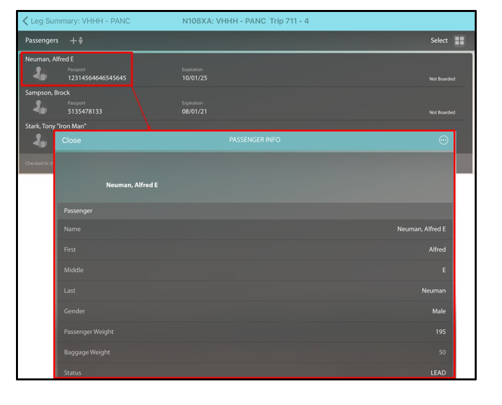
Task: Toggle Not Boarded status for Alfred Neuman
Action: 442,78
